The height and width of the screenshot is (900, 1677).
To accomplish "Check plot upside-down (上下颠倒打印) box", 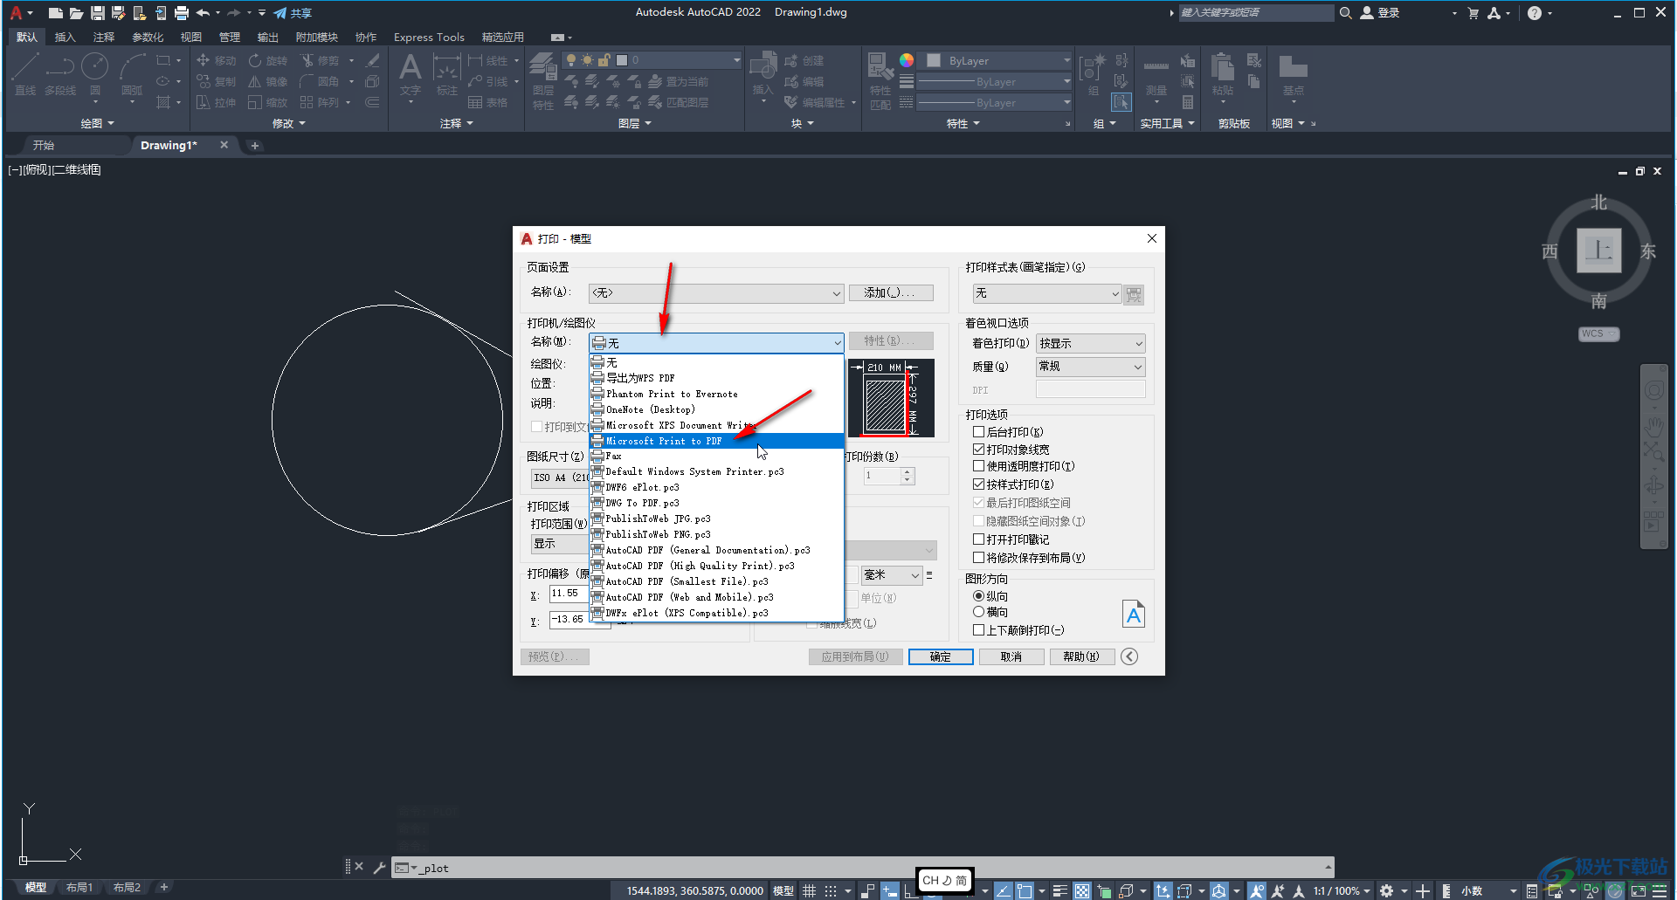I will [979, 630].
